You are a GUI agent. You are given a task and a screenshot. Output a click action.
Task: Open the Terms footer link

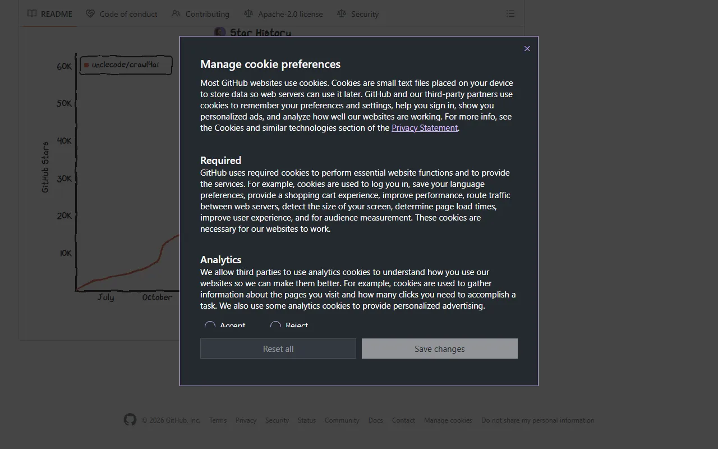(x=218, y=420)
